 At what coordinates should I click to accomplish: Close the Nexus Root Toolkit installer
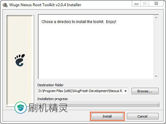(156, 4)
